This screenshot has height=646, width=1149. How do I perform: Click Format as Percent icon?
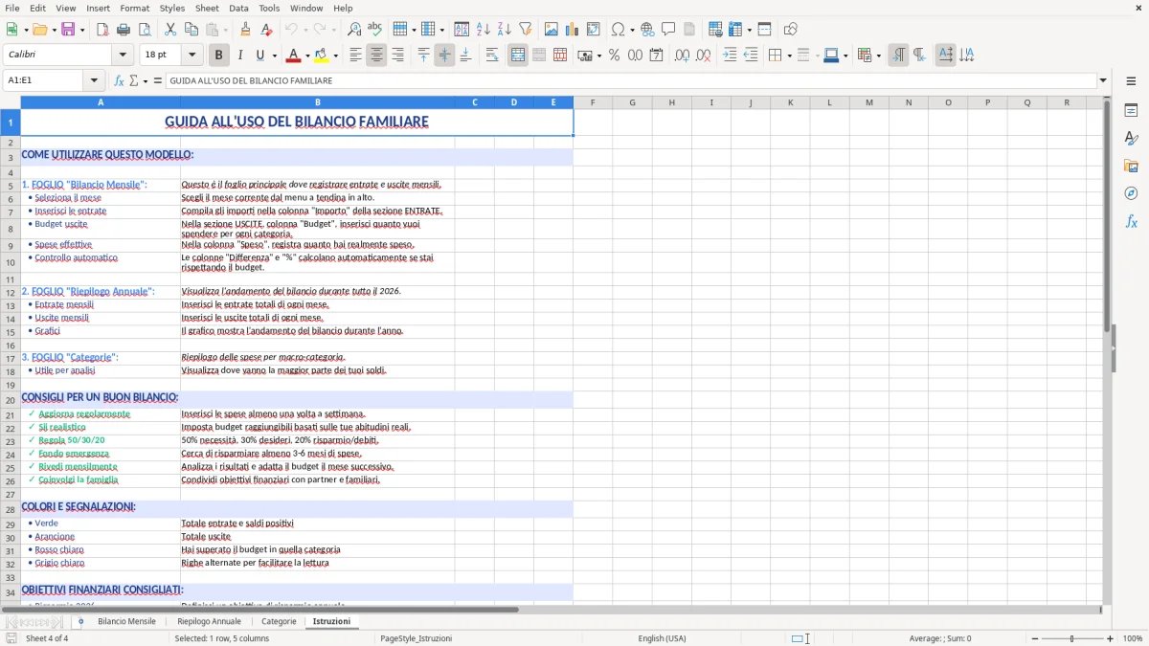point(614,56)
